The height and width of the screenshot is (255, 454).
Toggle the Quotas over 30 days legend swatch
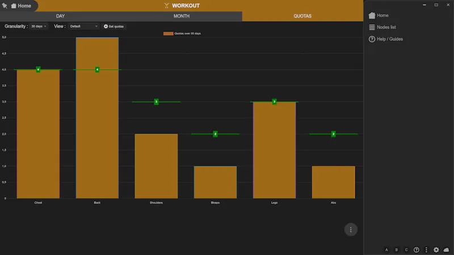tap(168, 33)
